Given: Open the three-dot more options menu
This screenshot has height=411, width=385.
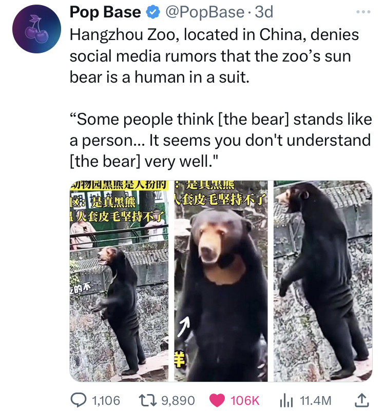Looking at the screenshot, I should coord(363,12).
